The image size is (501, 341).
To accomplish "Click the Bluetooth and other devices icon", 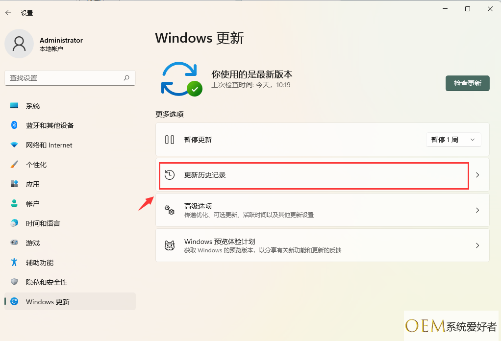I will tap(14, 125).
